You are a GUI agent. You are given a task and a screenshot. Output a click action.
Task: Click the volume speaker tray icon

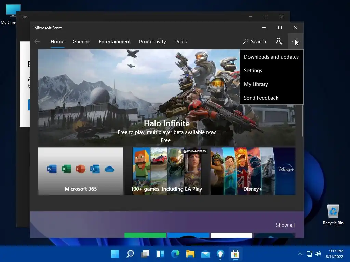tap(318, 254)
